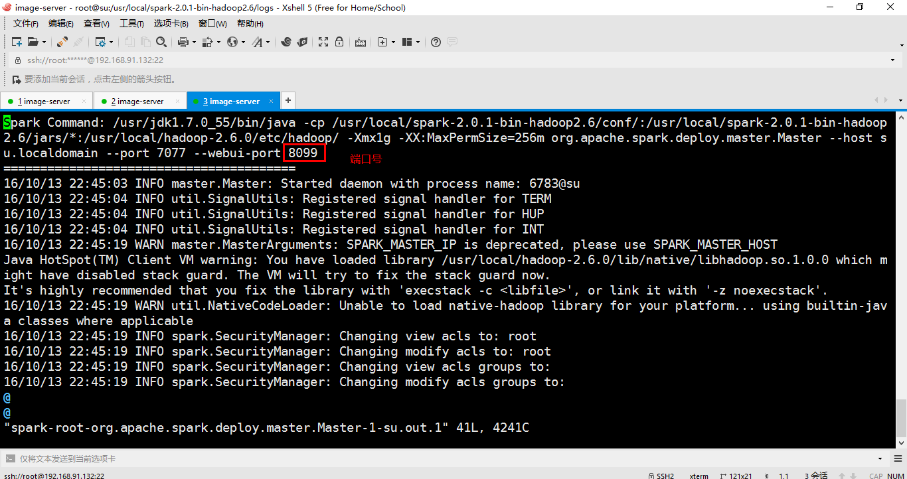Open the 选项卡(B) menu
907x479 pixels.
(171, 24)
